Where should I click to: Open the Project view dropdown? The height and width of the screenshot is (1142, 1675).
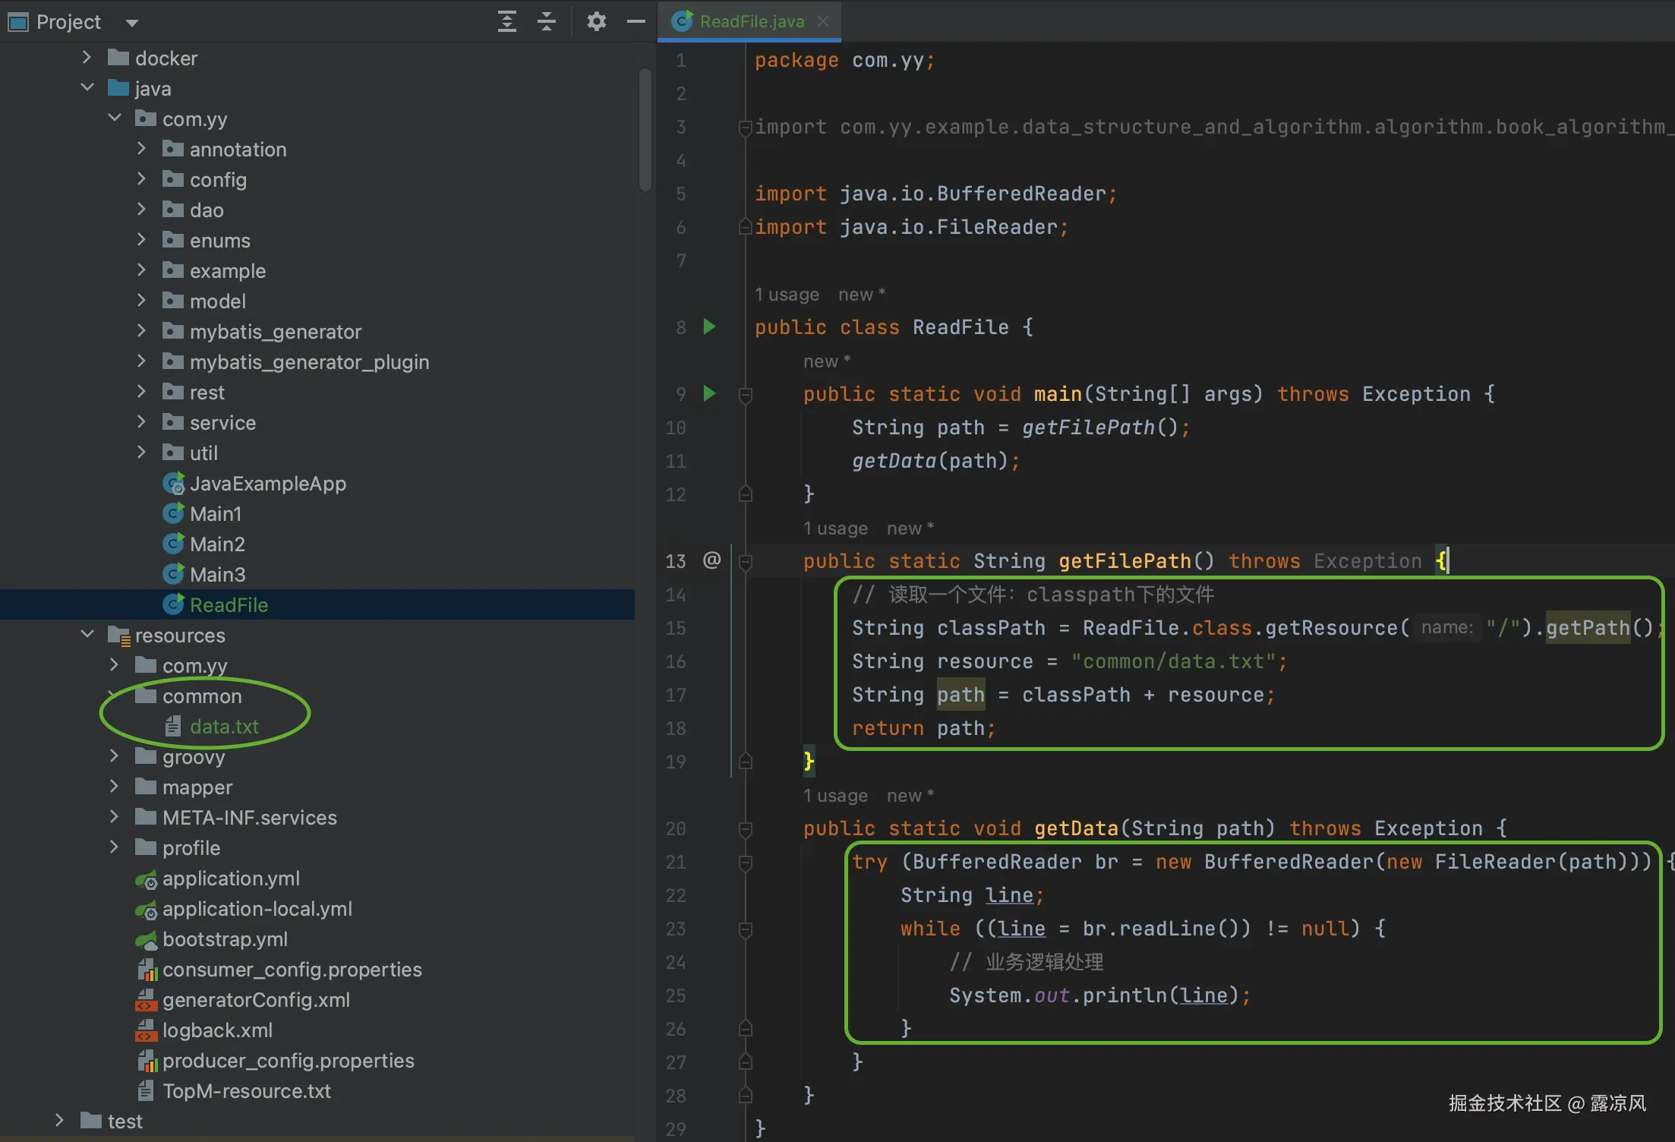pyautogui.click(x=132, y=23)
